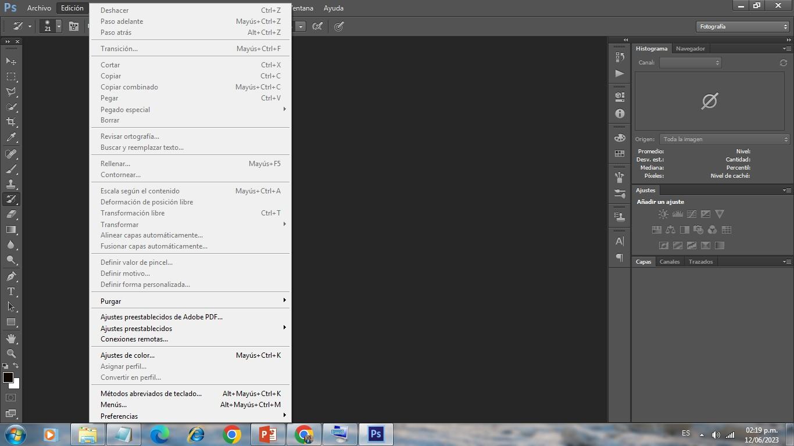The image size is (794, 446).
Task: Select the Gradient tool
Action: (x=11, y=229)
